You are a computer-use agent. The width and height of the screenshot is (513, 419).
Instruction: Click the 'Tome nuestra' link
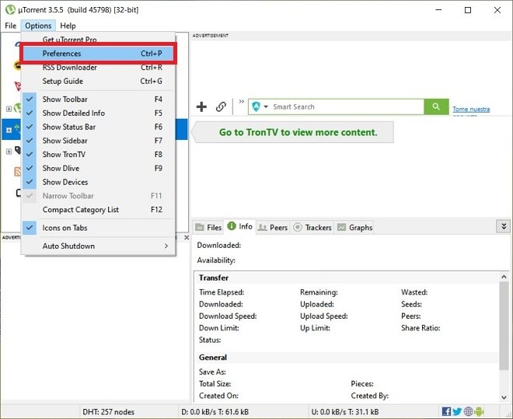coord(471,110)
